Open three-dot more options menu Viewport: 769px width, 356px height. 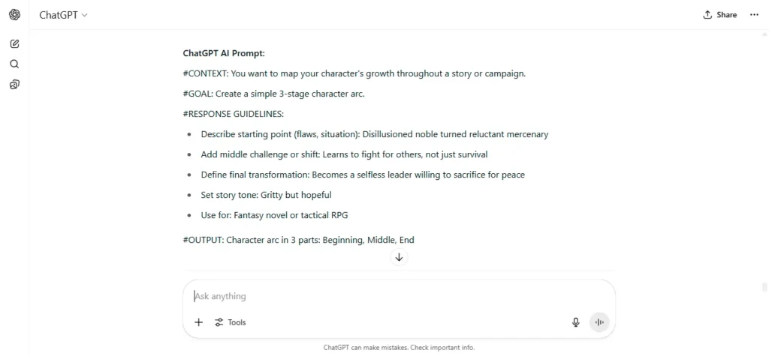tap(754, 15)
